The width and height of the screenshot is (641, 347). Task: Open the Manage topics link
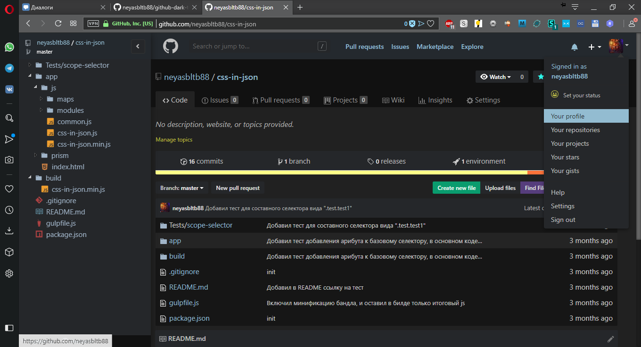tap(174, 140)
